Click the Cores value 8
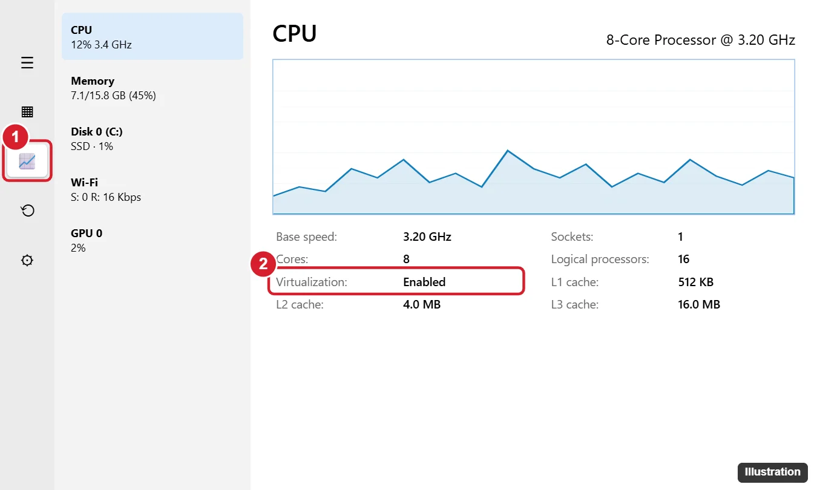Image resolution: width=817 pixels, height=490 pixels. (407, 259)
